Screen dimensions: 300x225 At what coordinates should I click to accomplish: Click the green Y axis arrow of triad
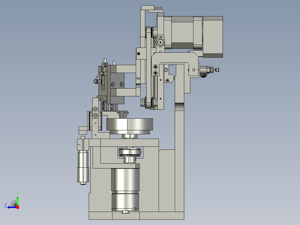pyautogui.click(x=18, y=201)
